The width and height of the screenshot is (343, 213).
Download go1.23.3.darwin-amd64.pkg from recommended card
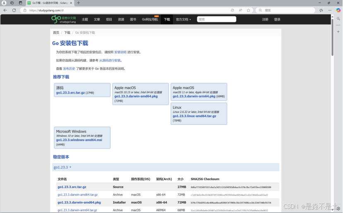click(136, 96)
